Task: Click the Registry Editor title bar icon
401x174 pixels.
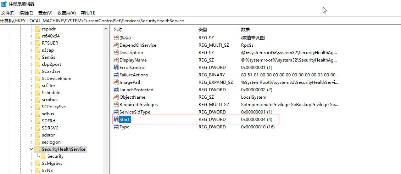Action: [x=4, y=4]
